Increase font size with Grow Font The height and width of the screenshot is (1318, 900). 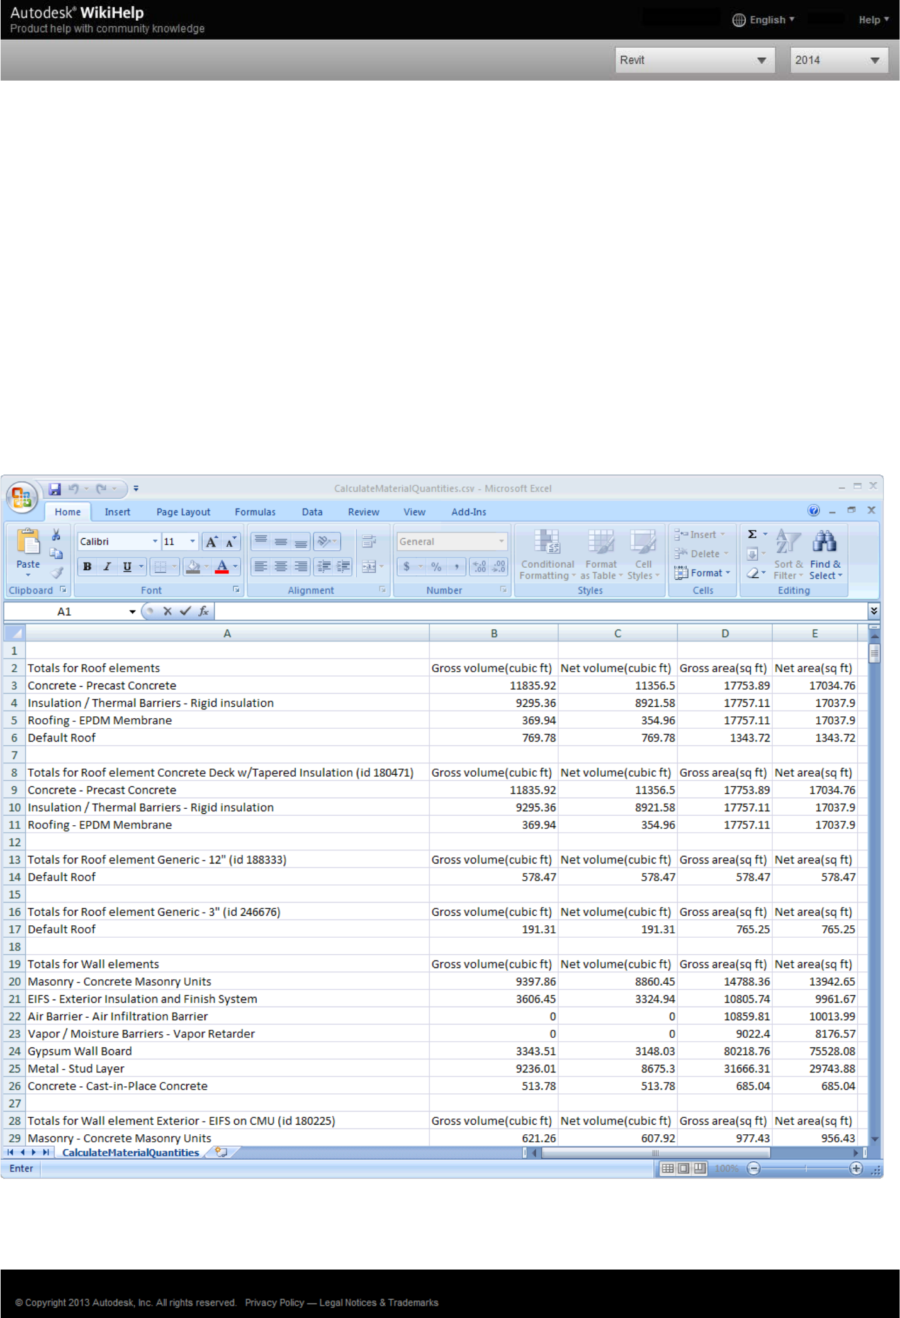pyautogui.click(x=212, y=542)
